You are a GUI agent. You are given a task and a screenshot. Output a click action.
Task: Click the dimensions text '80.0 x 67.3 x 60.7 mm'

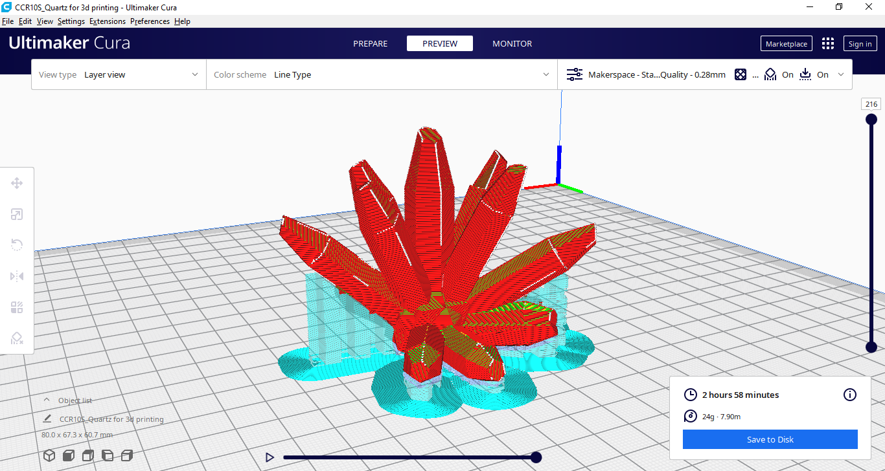point(77,435)
